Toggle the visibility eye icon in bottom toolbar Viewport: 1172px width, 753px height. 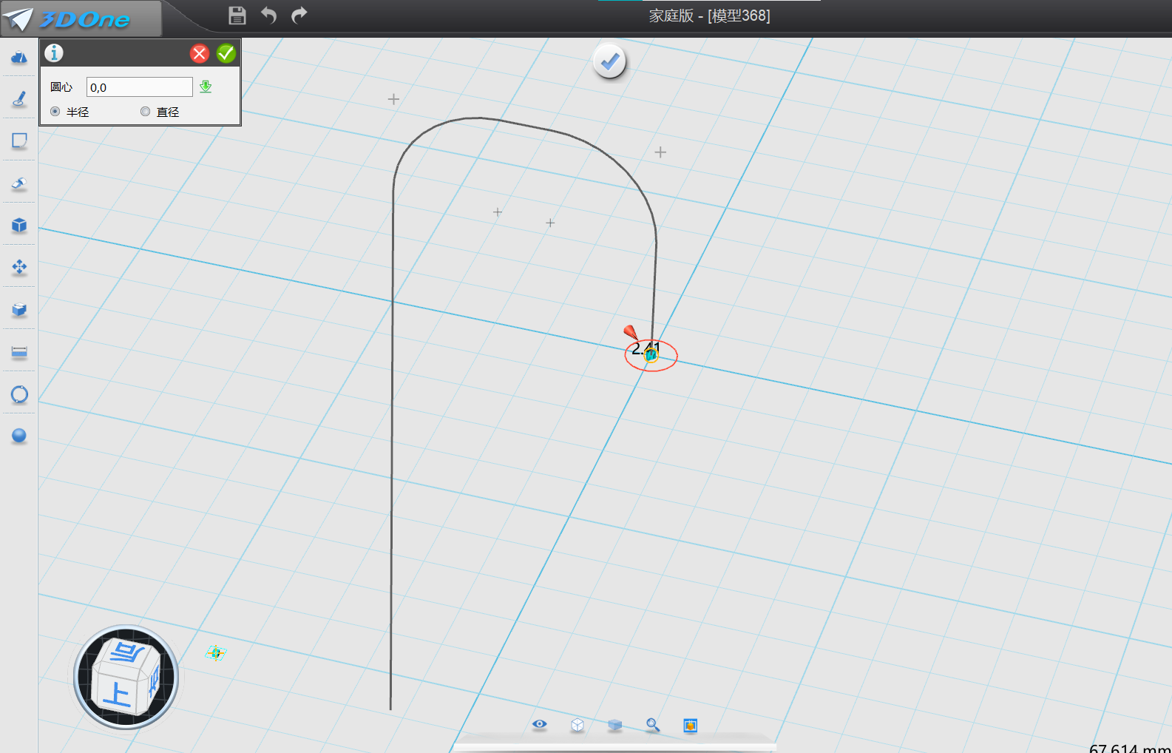pos(540,724)
